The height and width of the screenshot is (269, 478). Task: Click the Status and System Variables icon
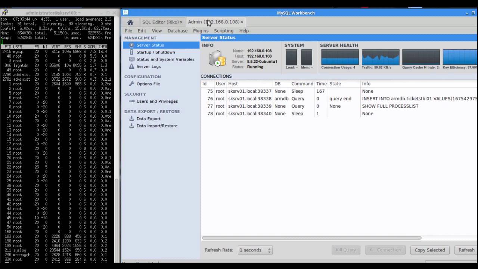point(131,59)
